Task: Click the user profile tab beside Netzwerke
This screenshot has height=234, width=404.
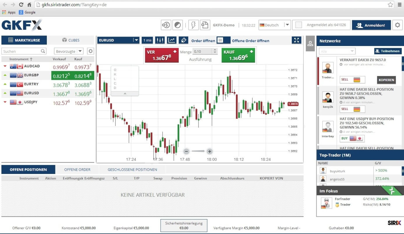Action: 310,43
